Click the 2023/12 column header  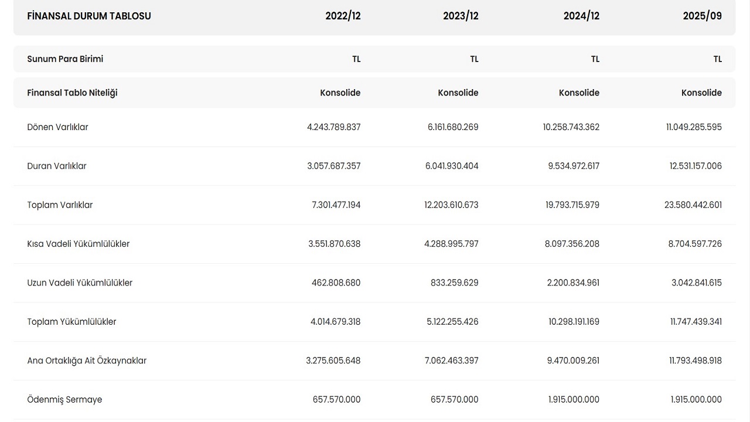461,16
